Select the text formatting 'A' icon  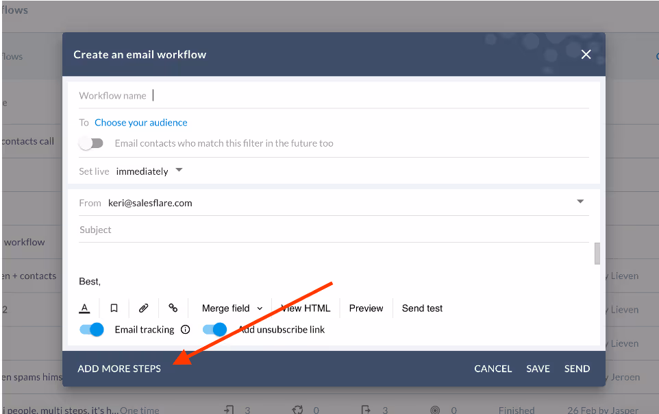pos(85,308)
